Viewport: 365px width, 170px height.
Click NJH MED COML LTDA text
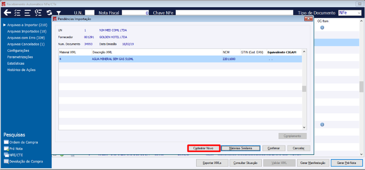tap(113, 30)
